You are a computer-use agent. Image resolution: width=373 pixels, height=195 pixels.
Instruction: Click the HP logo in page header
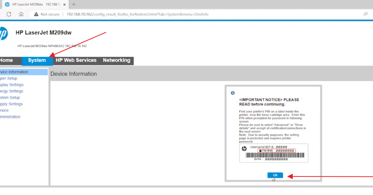4,33
